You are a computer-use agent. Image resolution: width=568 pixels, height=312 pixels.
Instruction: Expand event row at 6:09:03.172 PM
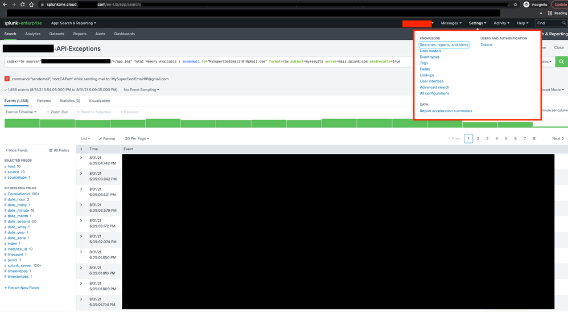(81, 220)
